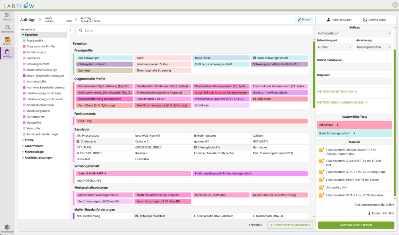Uncheck Hämoglobin A1c checkbox
The height and width of the screenshot is (235, 399).
pyautogui.click(x=195, y=147)
